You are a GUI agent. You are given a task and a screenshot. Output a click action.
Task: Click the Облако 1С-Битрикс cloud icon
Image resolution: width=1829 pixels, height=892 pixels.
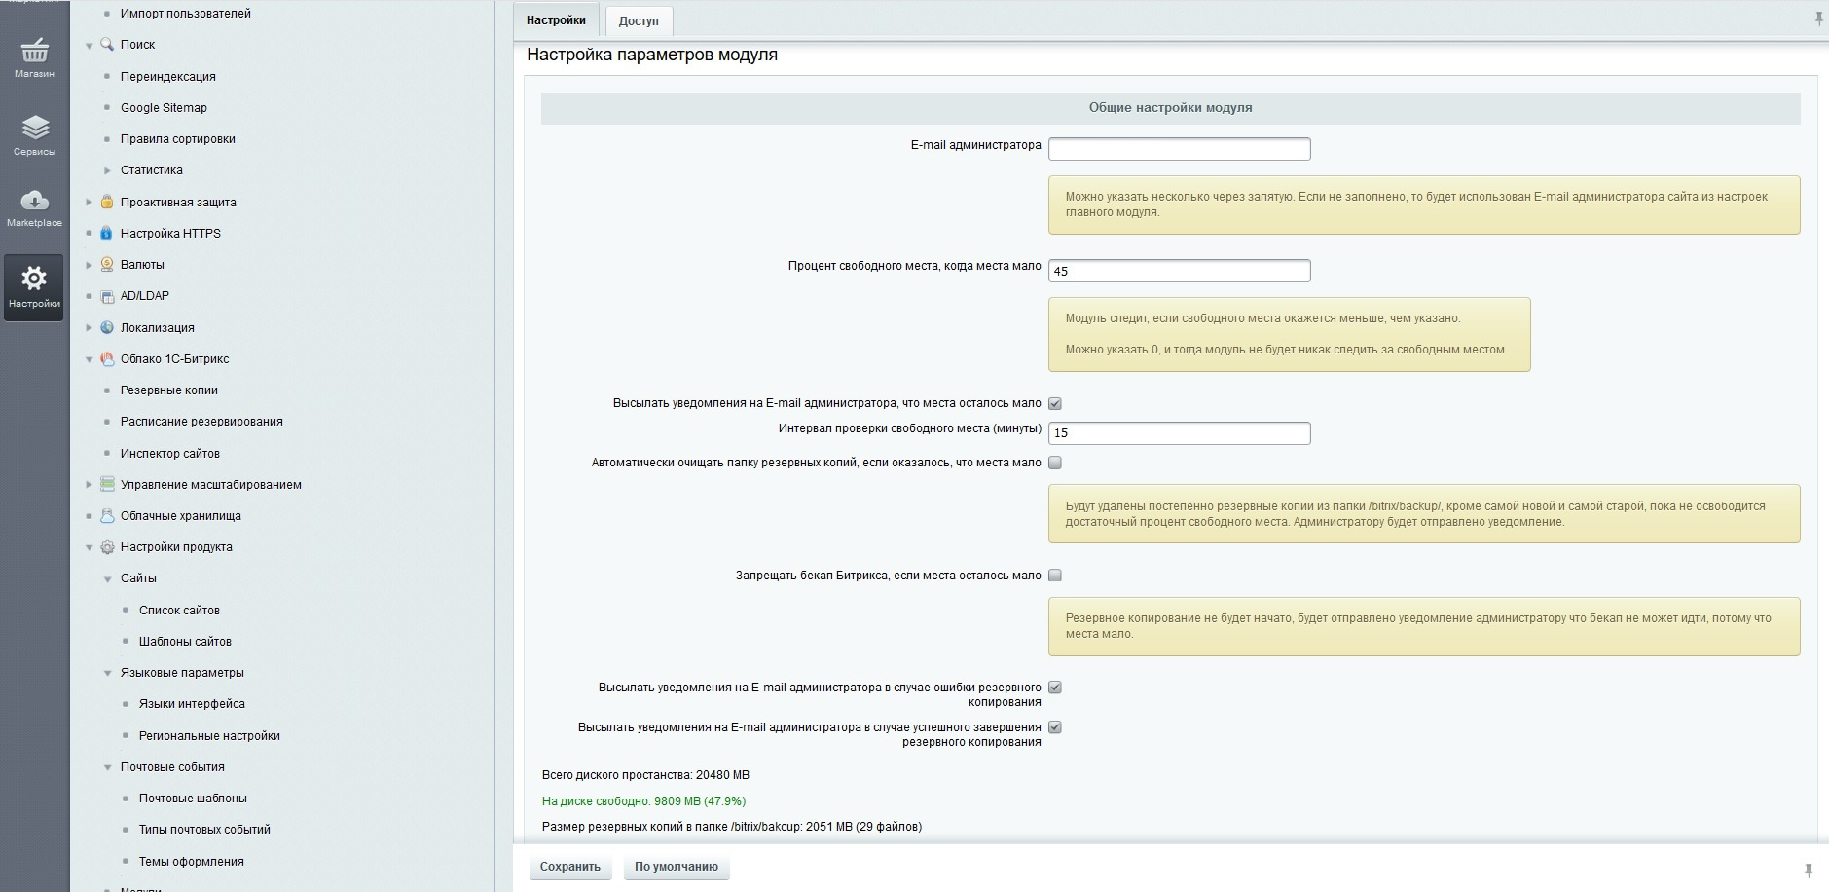coord(107,359)
